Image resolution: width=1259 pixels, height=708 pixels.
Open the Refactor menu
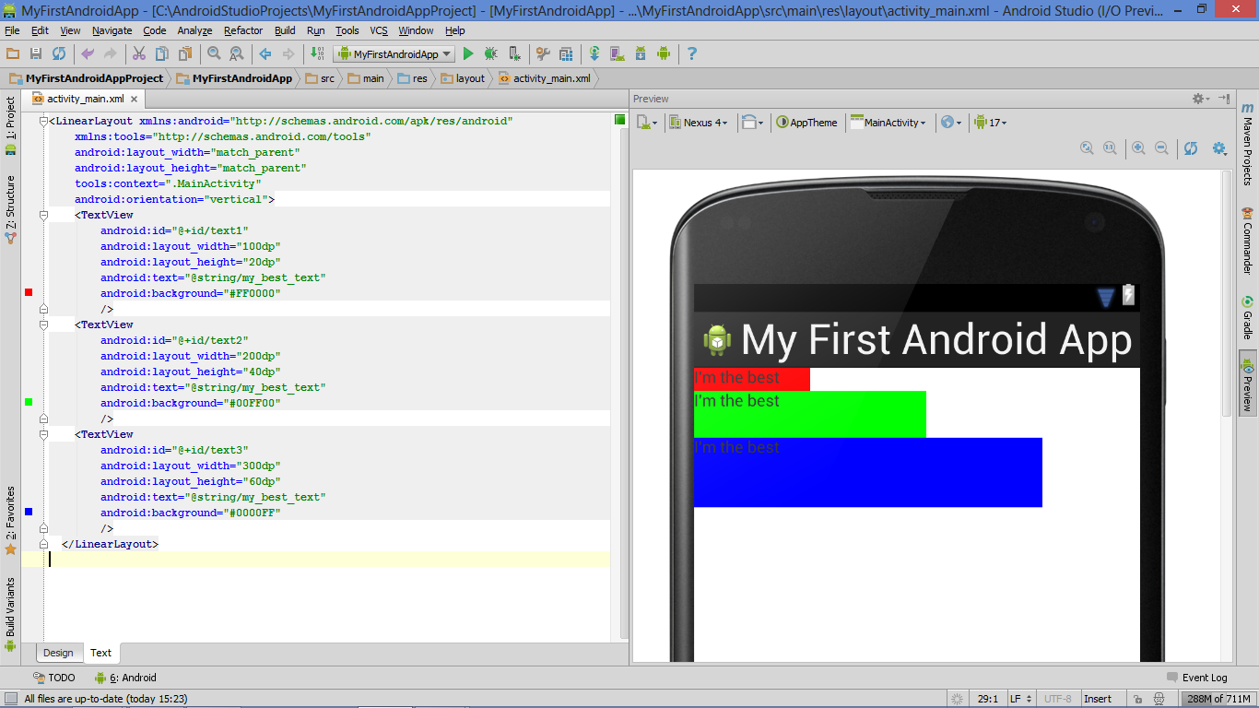tap(243, 30)
